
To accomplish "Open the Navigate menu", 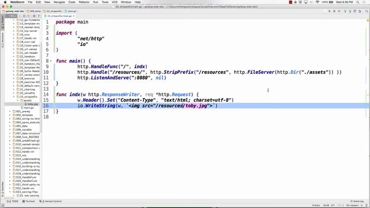I will pos(59,2).
